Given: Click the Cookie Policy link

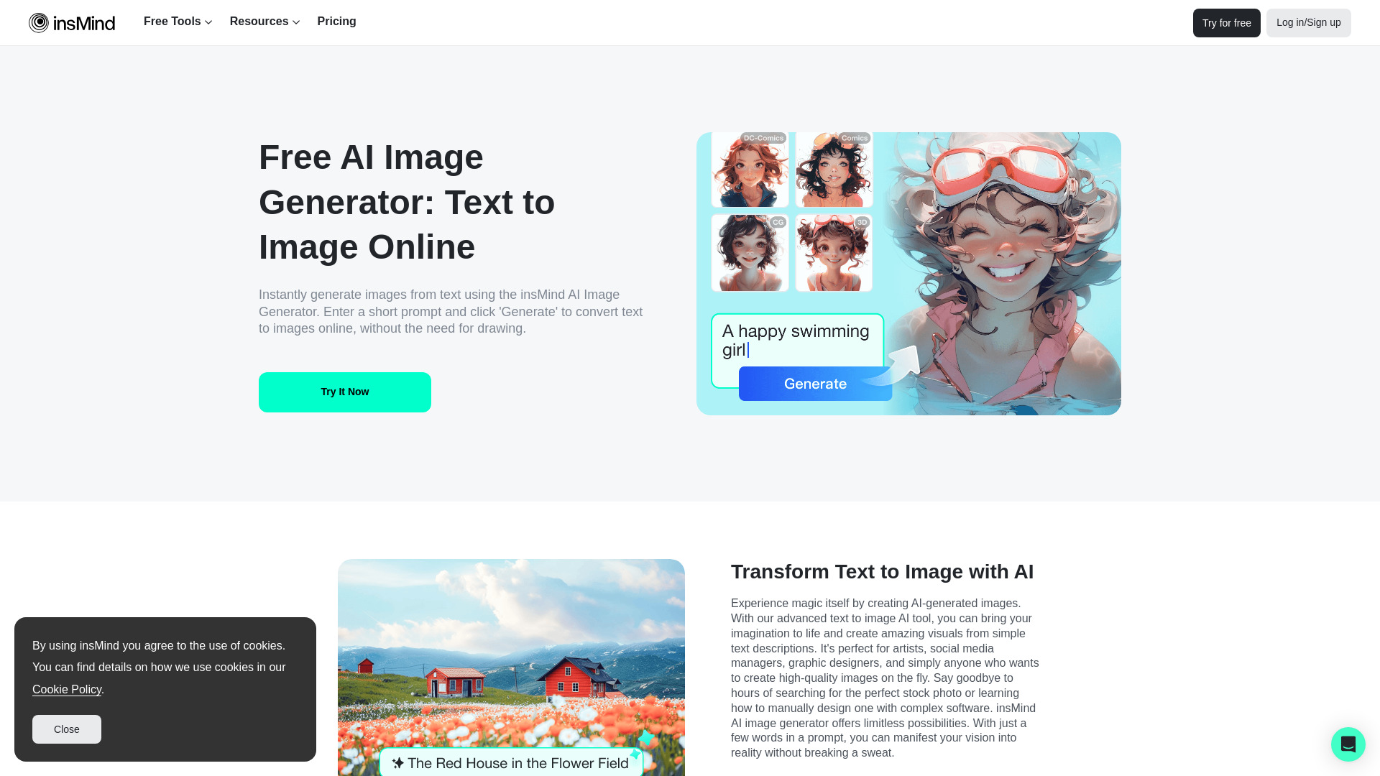Looking at the screenshot, I should click(66, 689).
